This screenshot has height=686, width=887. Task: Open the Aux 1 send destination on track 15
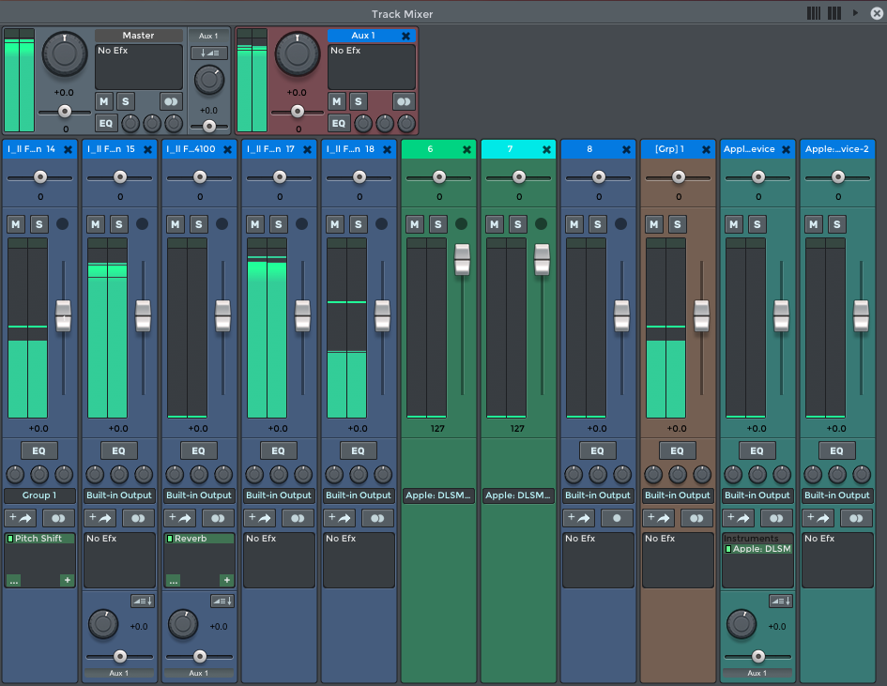tap(119, 673)
